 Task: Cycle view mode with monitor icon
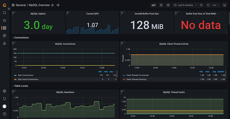pos(225,5)
